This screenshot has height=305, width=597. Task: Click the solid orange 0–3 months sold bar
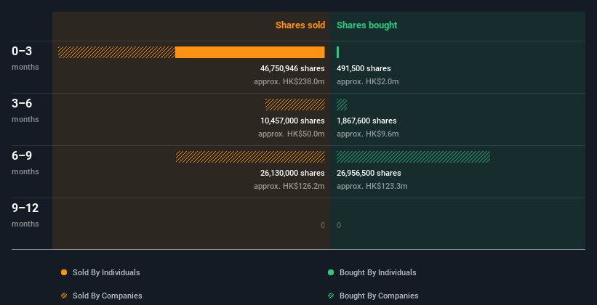pyautogui.click(x=250, y=52)
